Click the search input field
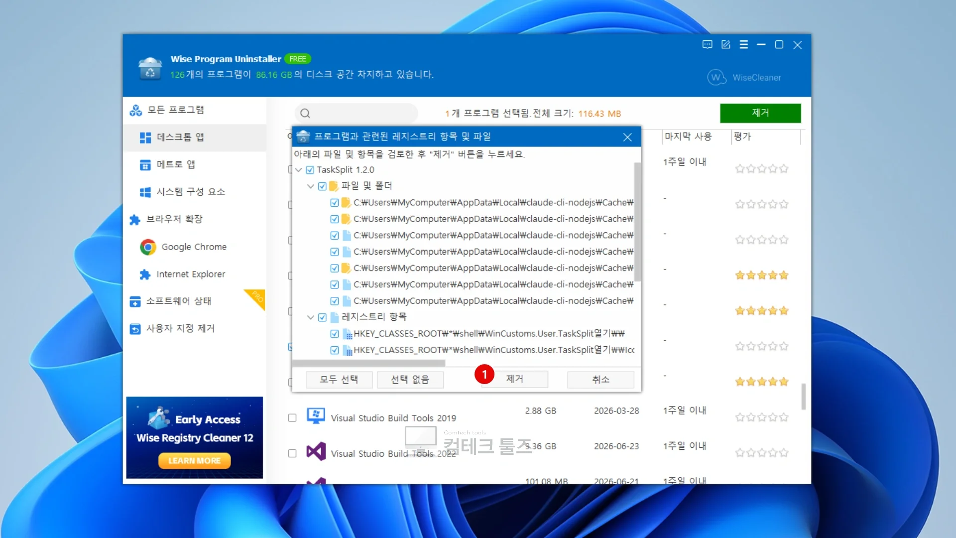The width and height of the screenshot is (956, 538). point(356,114)
